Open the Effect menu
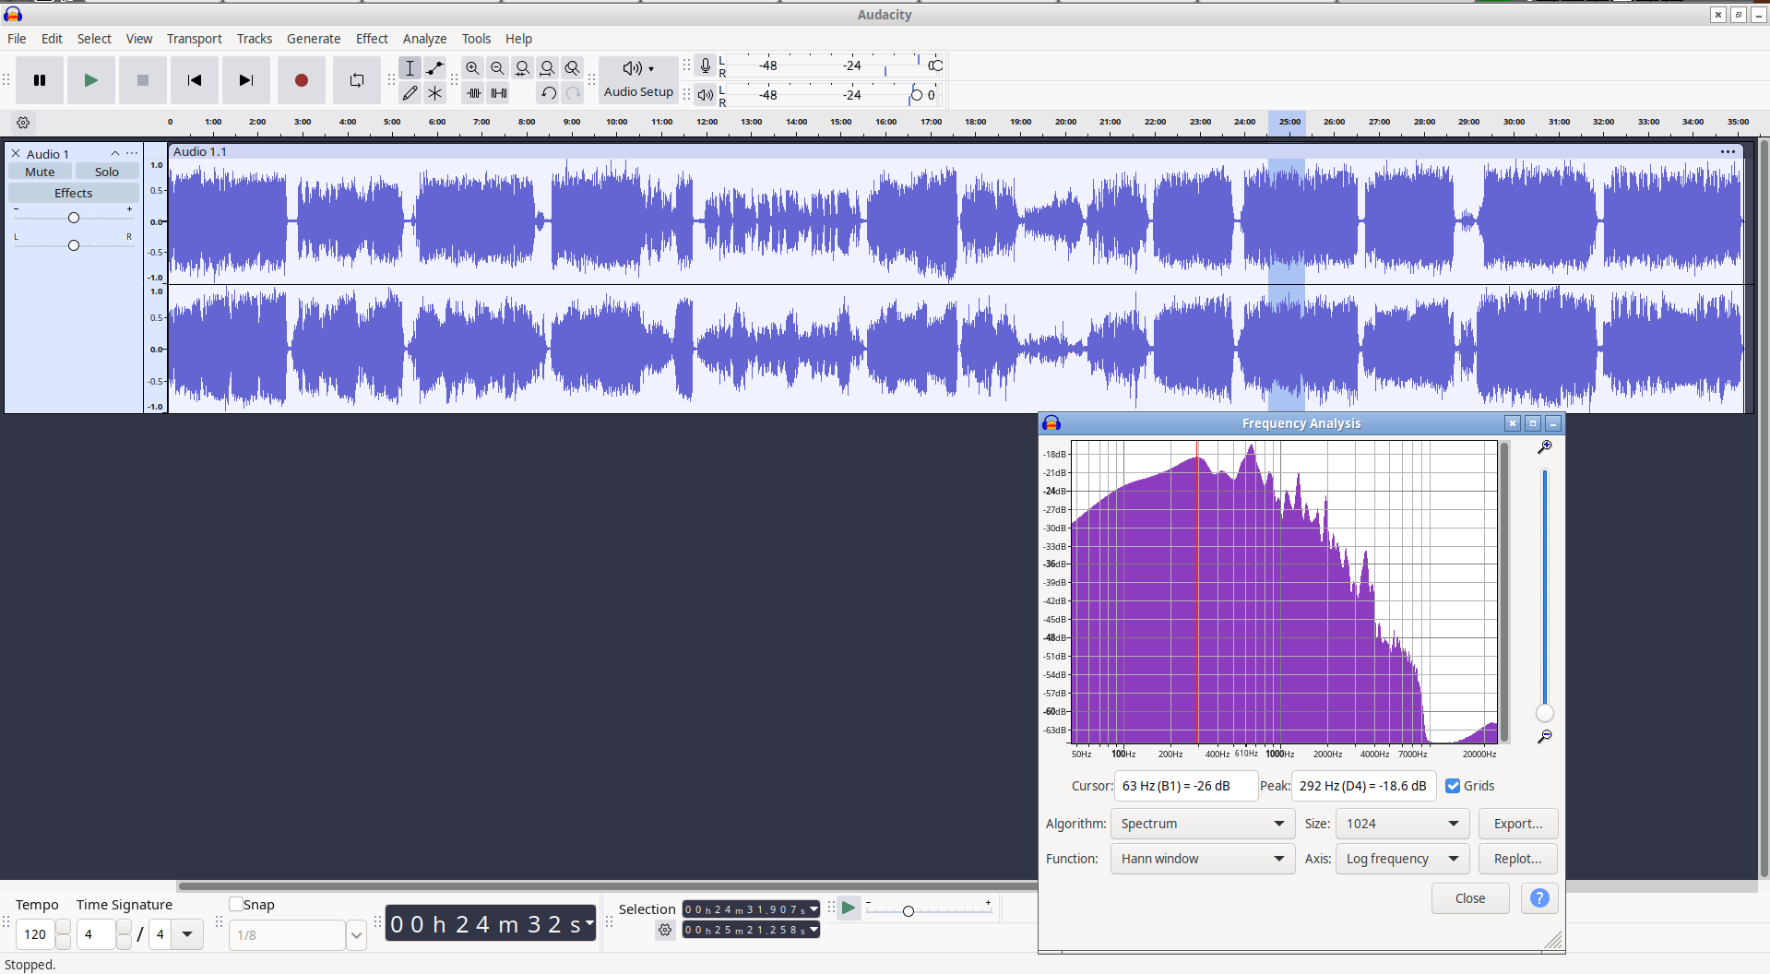 tap(372, 39)
